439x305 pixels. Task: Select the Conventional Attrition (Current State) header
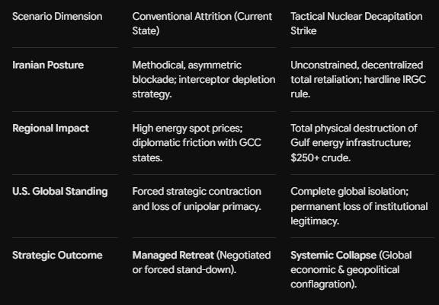coord(202,24)
